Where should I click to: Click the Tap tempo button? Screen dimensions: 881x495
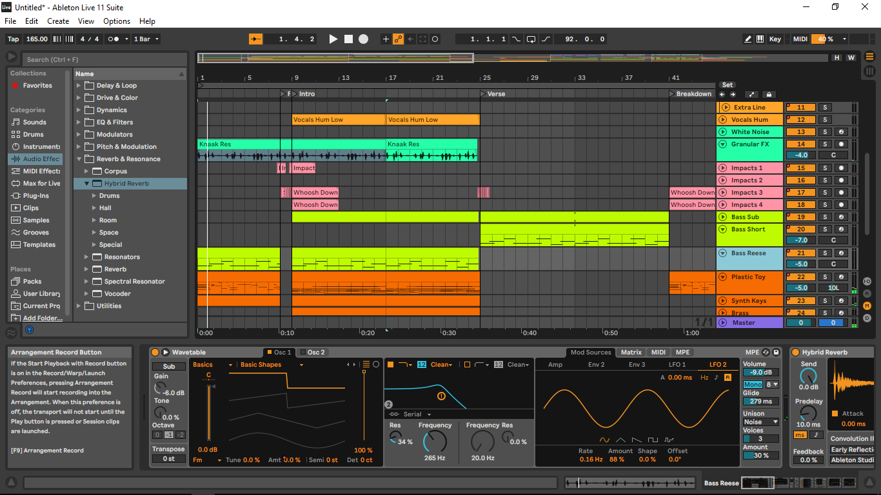[13, 39]
